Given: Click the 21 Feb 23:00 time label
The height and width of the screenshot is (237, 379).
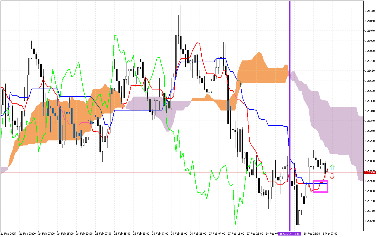Looking at the screenshot, I should [27, 234].
